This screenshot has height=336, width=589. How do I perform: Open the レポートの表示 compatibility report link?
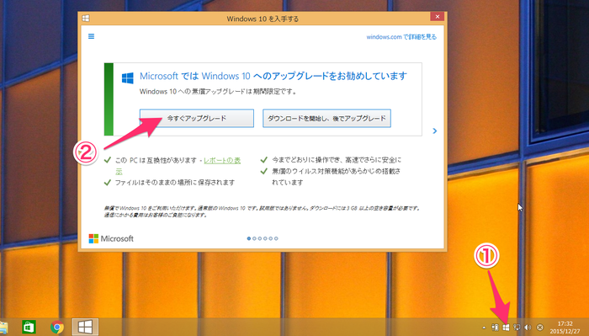(x=222, y=161)
